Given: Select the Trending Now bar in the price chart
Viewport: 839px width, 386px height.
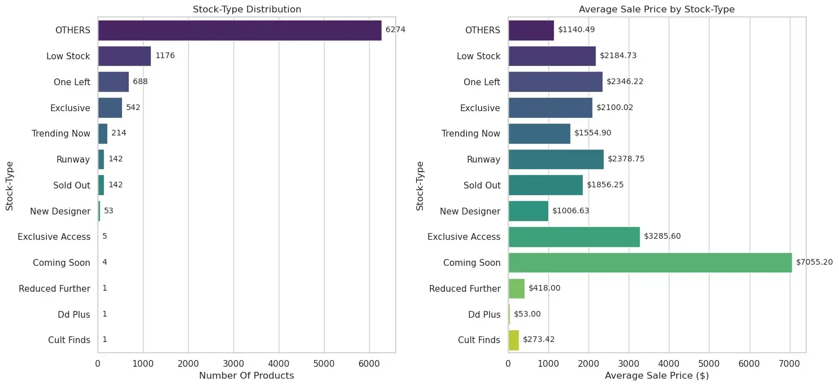Looking at the screenshot, I should (x=540, y=133).
